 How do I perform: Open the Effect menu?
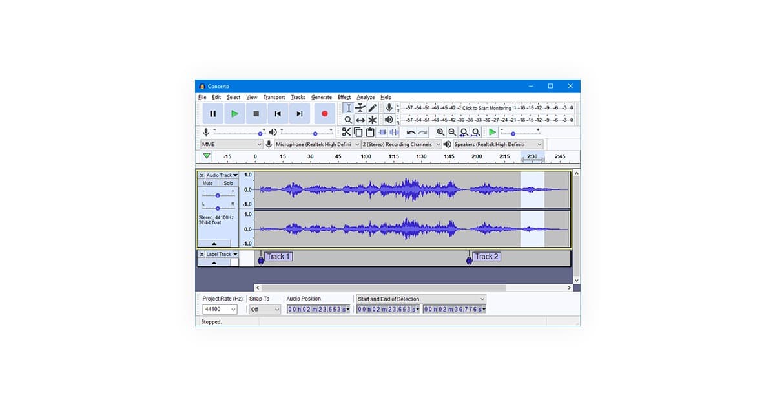tap(344, 97)
